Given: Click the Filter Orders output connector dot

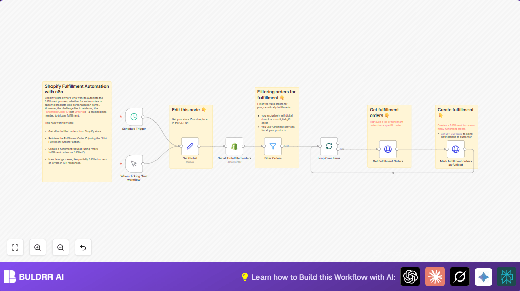Looking at the screenshot, I should (x=282, y=146).
